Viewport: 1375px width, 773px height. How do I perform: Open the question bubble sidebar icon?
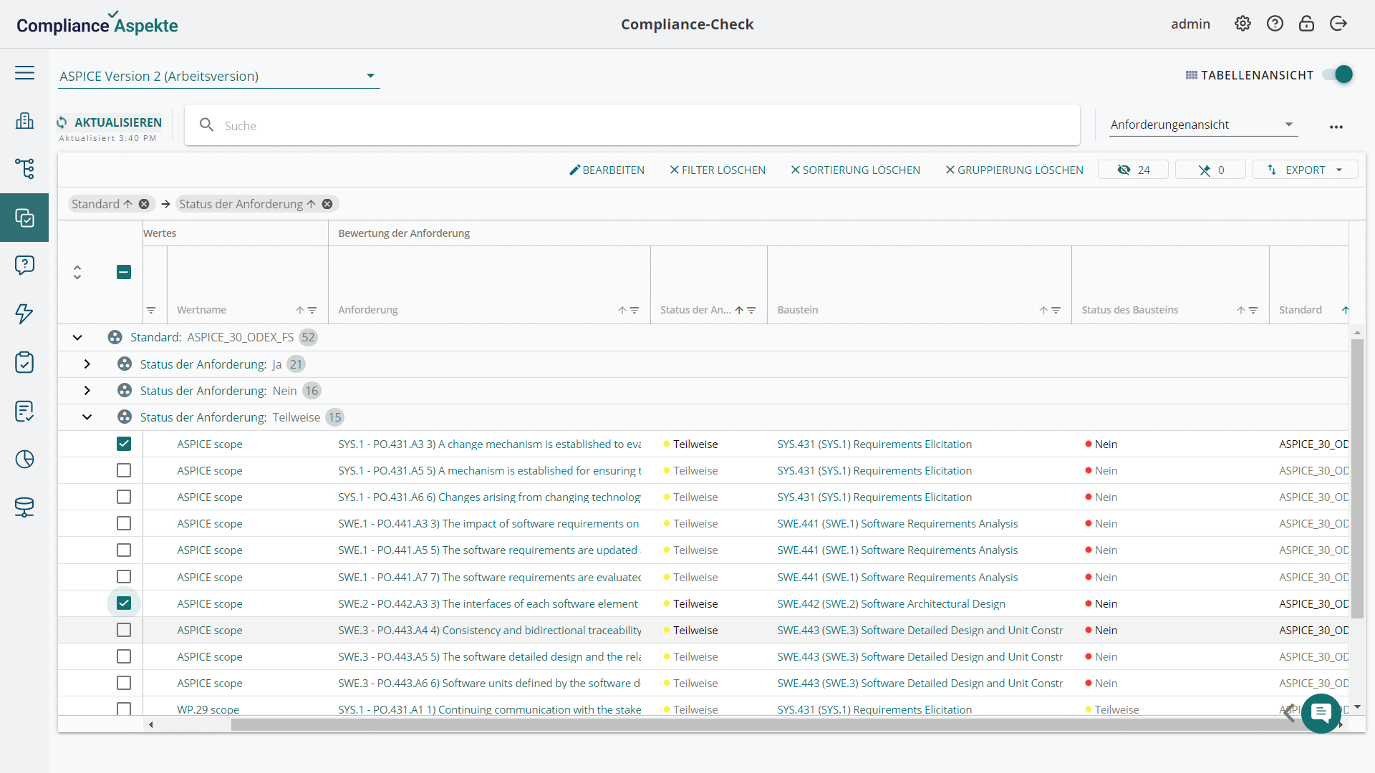pyautogui.click(x=24, y=266)
